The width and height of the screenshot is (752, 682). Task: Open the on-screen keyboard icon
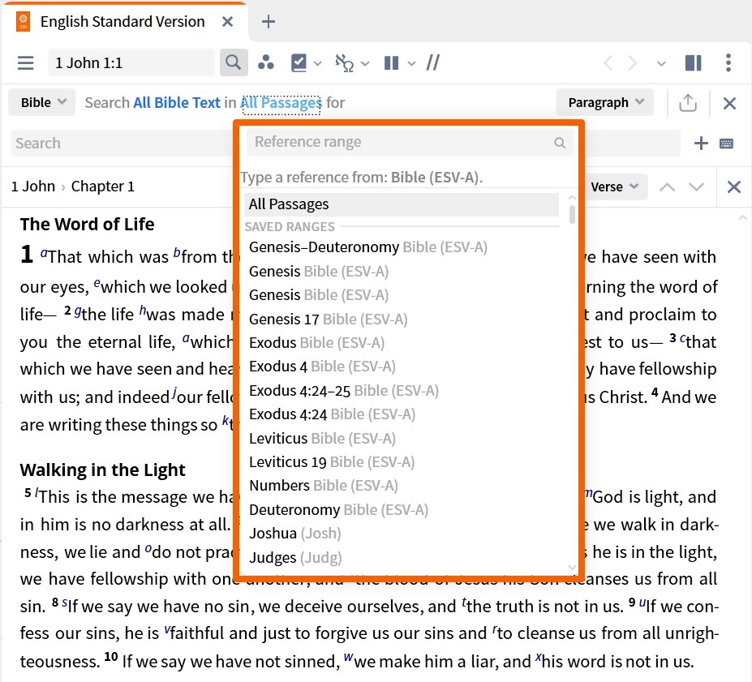726,144
